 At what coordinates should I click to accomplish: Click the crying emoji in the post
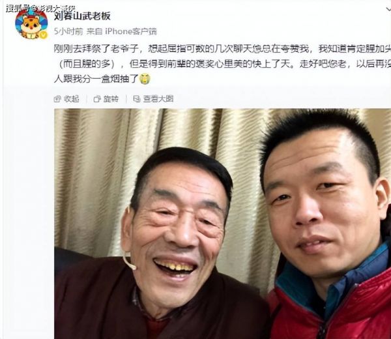pos(145,79)
